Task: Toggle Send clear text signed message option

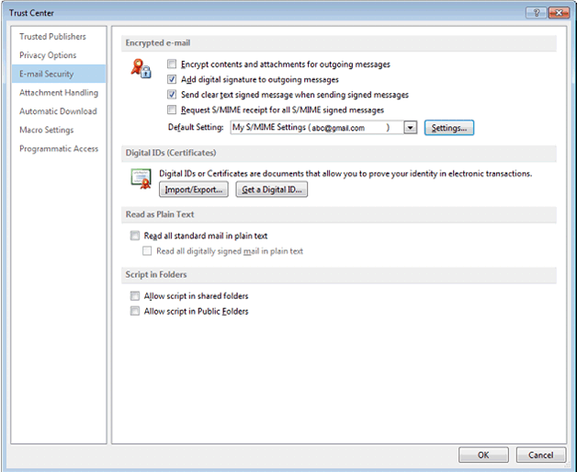Action: 173,94
